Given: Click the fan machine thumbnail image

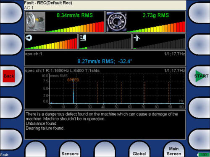Looking at the screenshot, I should point(35,22).
